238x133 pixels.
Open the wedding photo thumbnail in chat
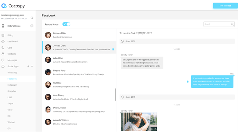139,122
